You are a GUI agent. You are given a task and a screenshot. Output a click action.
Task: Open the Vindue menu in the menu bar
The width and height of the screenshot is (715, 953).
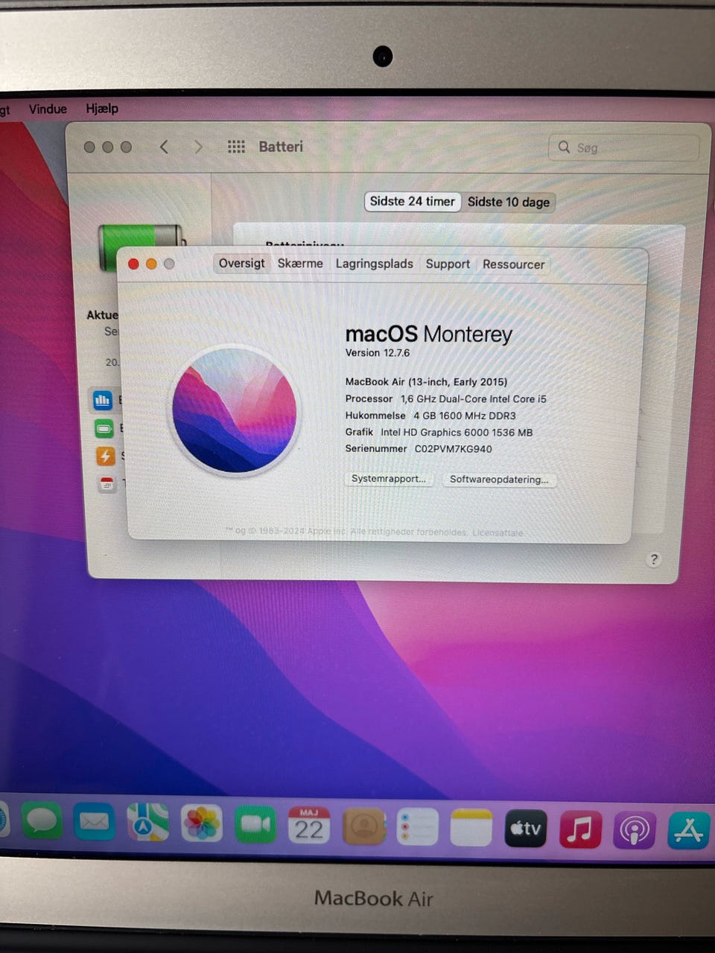coord(48,109)
